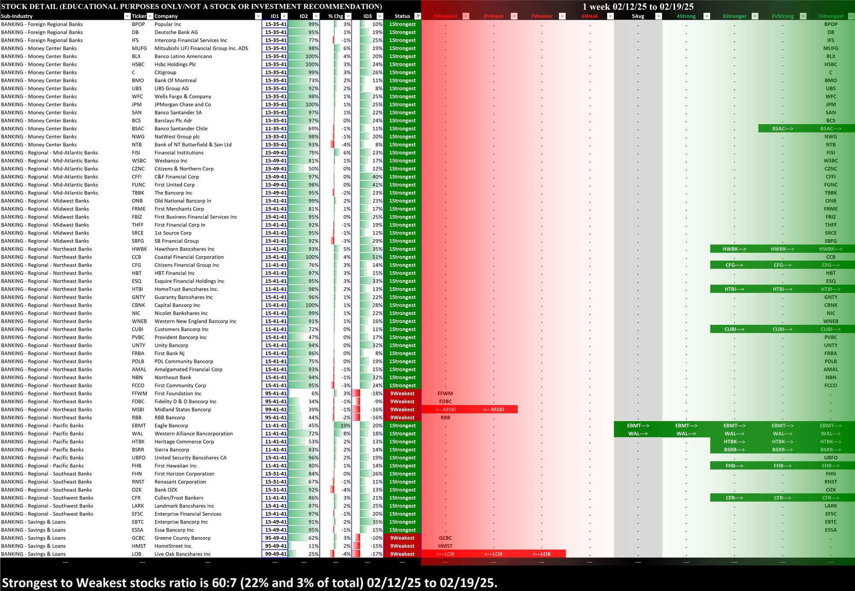Open the ID2 filter dropdown arrow
This screenshot has width=855, height=591.
click(x=316, y=16)
